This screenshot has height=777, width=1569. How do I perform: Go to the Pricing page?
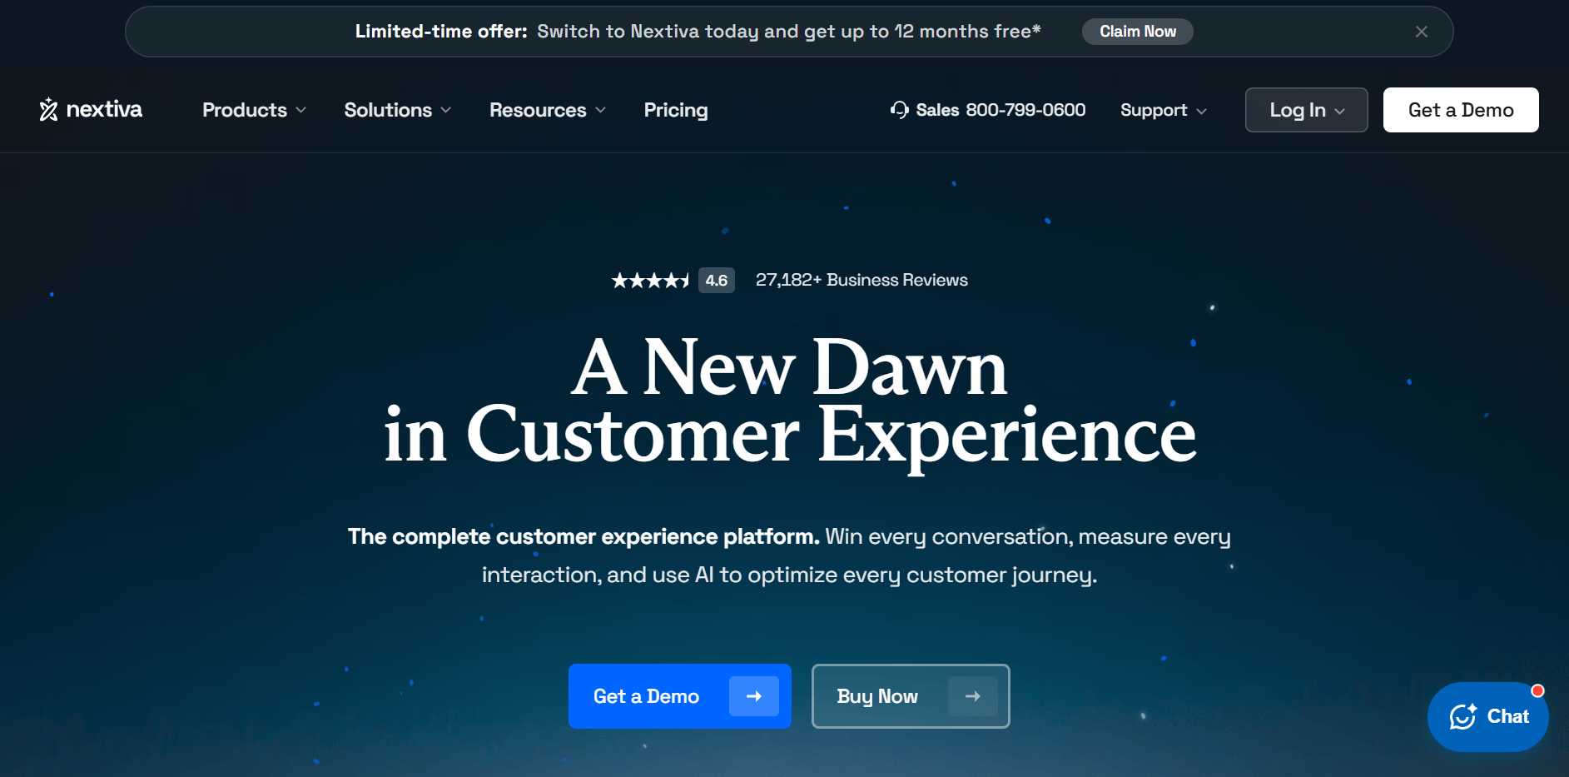click(x=676, y=110)
